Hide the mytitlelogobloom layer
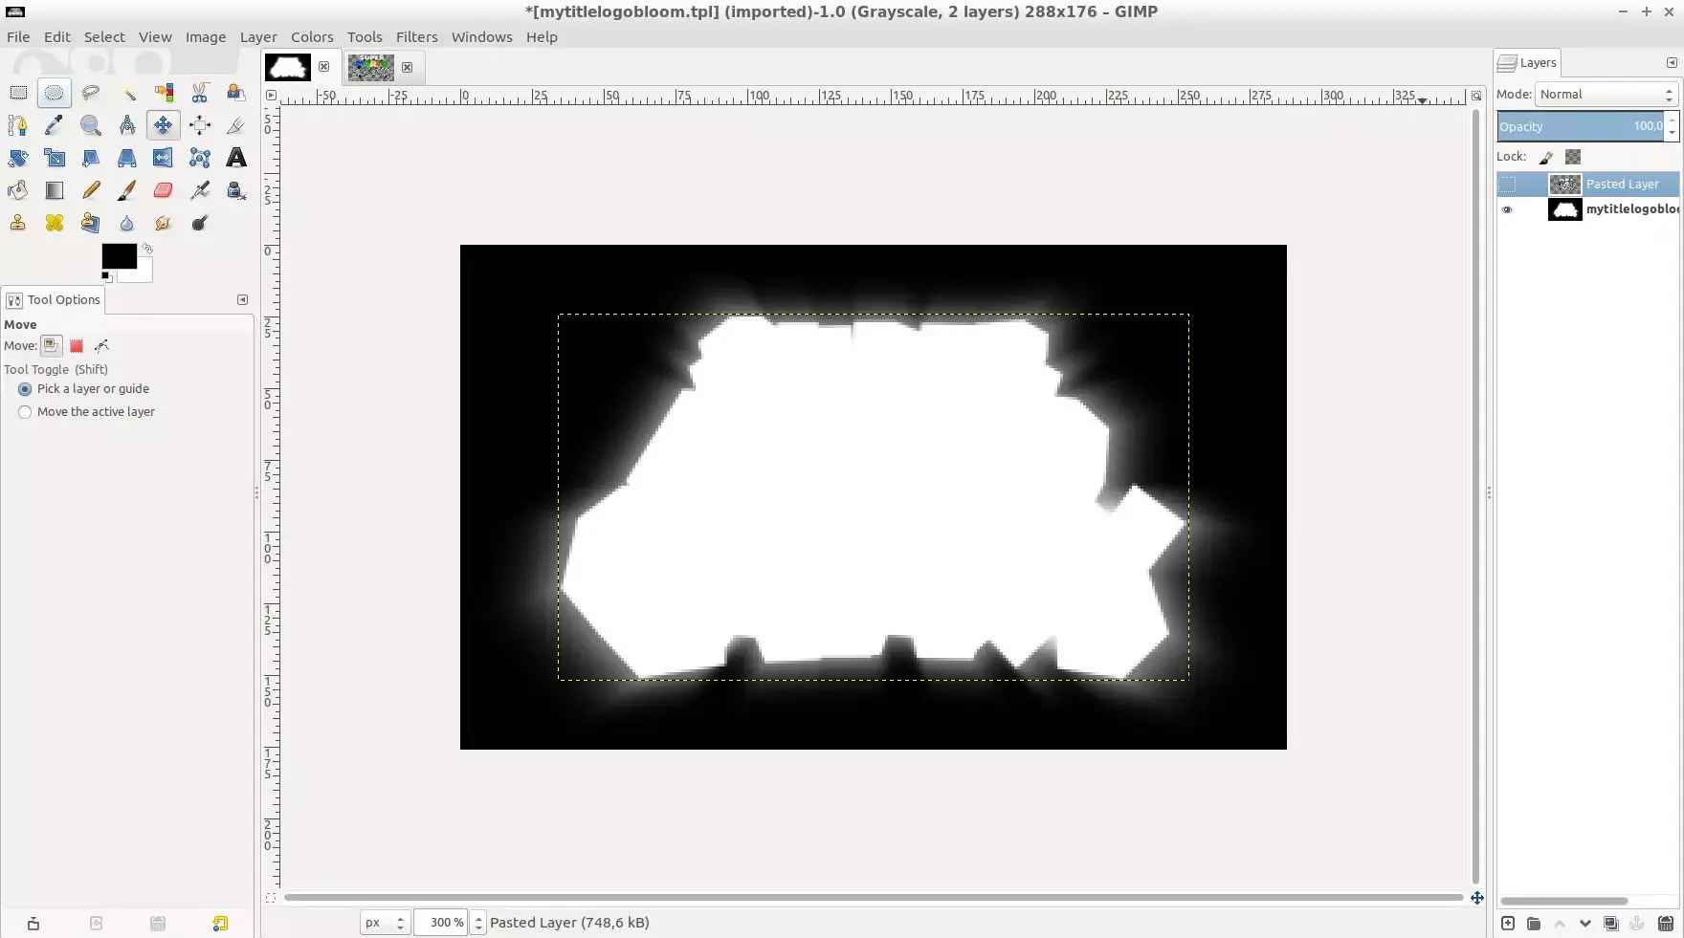This screenshot has width=1684, height=938. [1508, 209]
